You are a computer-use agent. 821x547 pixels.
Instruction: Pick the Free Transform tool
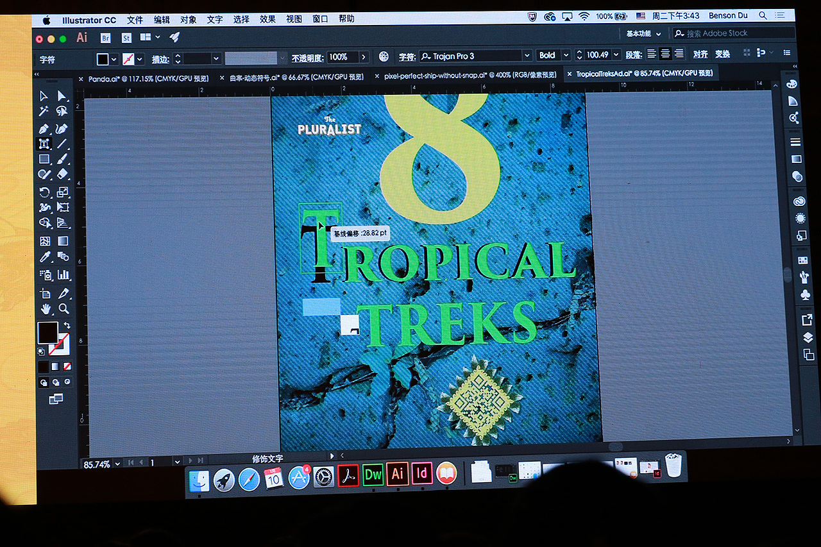coord(63,207)
